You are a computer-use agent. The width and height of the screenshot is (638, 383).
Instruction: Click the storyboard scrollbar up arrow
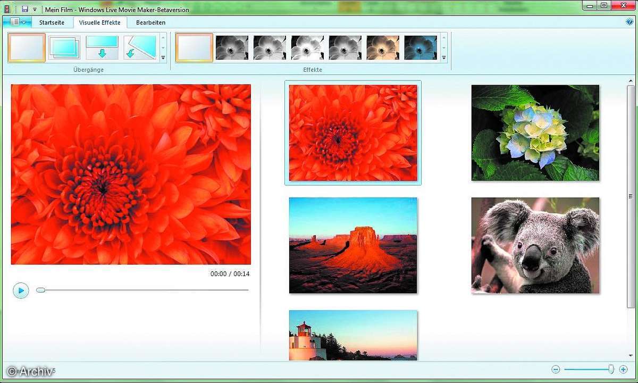tap(631, 81)
